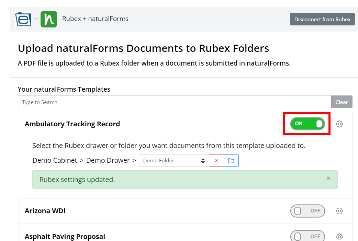Click the Ambulatory Tracking Record title

pos(72,124)
